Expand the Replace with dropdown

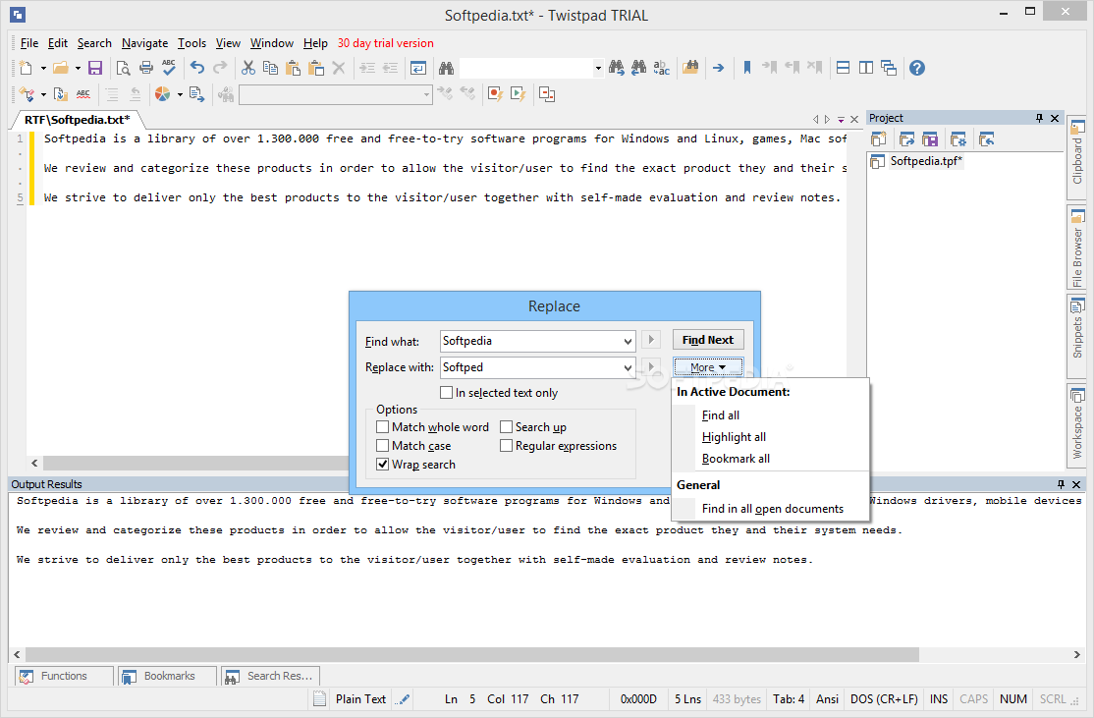pyautogui.click(x=628, y=367)
